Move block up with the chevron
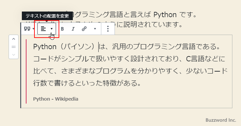The width and height of the screenshot is (241, 126). [14, 39]
